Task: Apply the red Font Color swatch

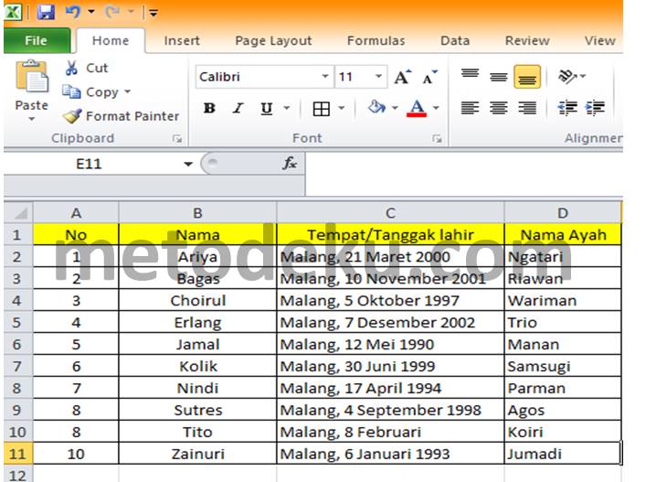Action: [417, 109]
